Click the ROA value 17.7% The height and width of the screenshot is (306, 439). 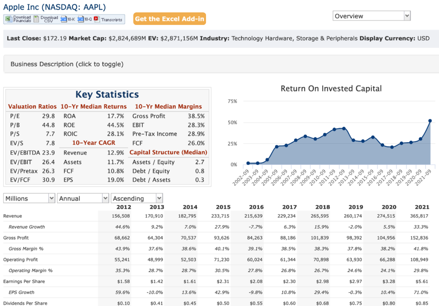(x=115, y=116)
